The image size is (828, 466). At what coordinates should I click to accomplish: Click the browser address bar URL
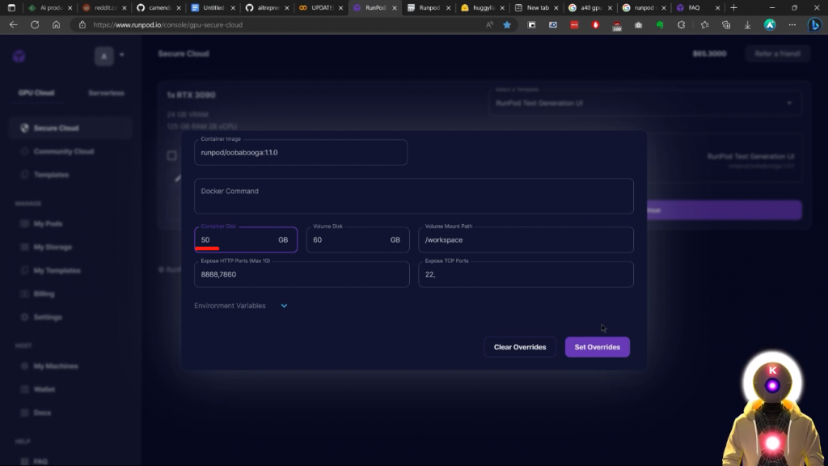click(x=168, y=25)
